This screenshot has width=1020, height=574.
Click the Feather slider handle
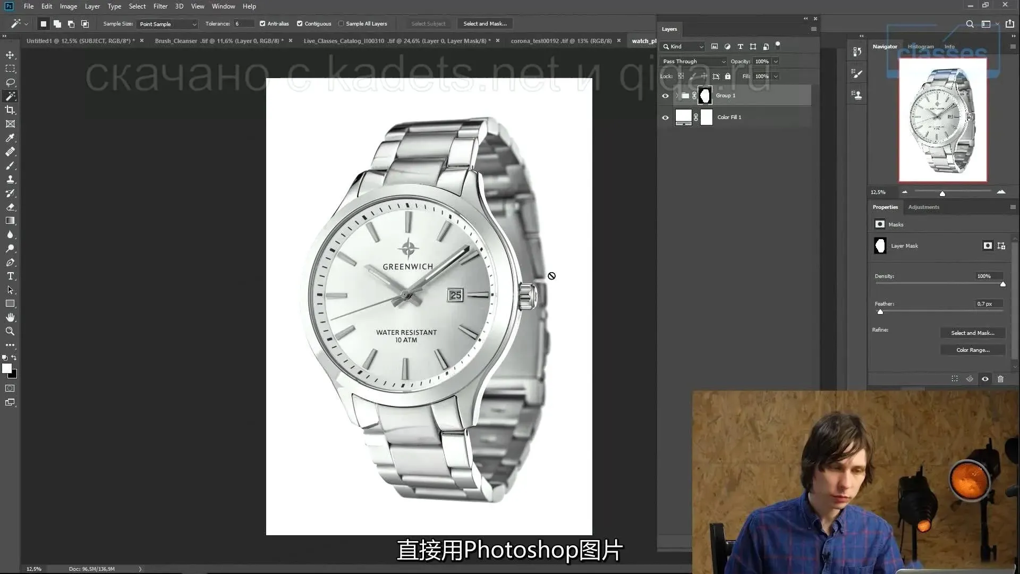(880, 311)
